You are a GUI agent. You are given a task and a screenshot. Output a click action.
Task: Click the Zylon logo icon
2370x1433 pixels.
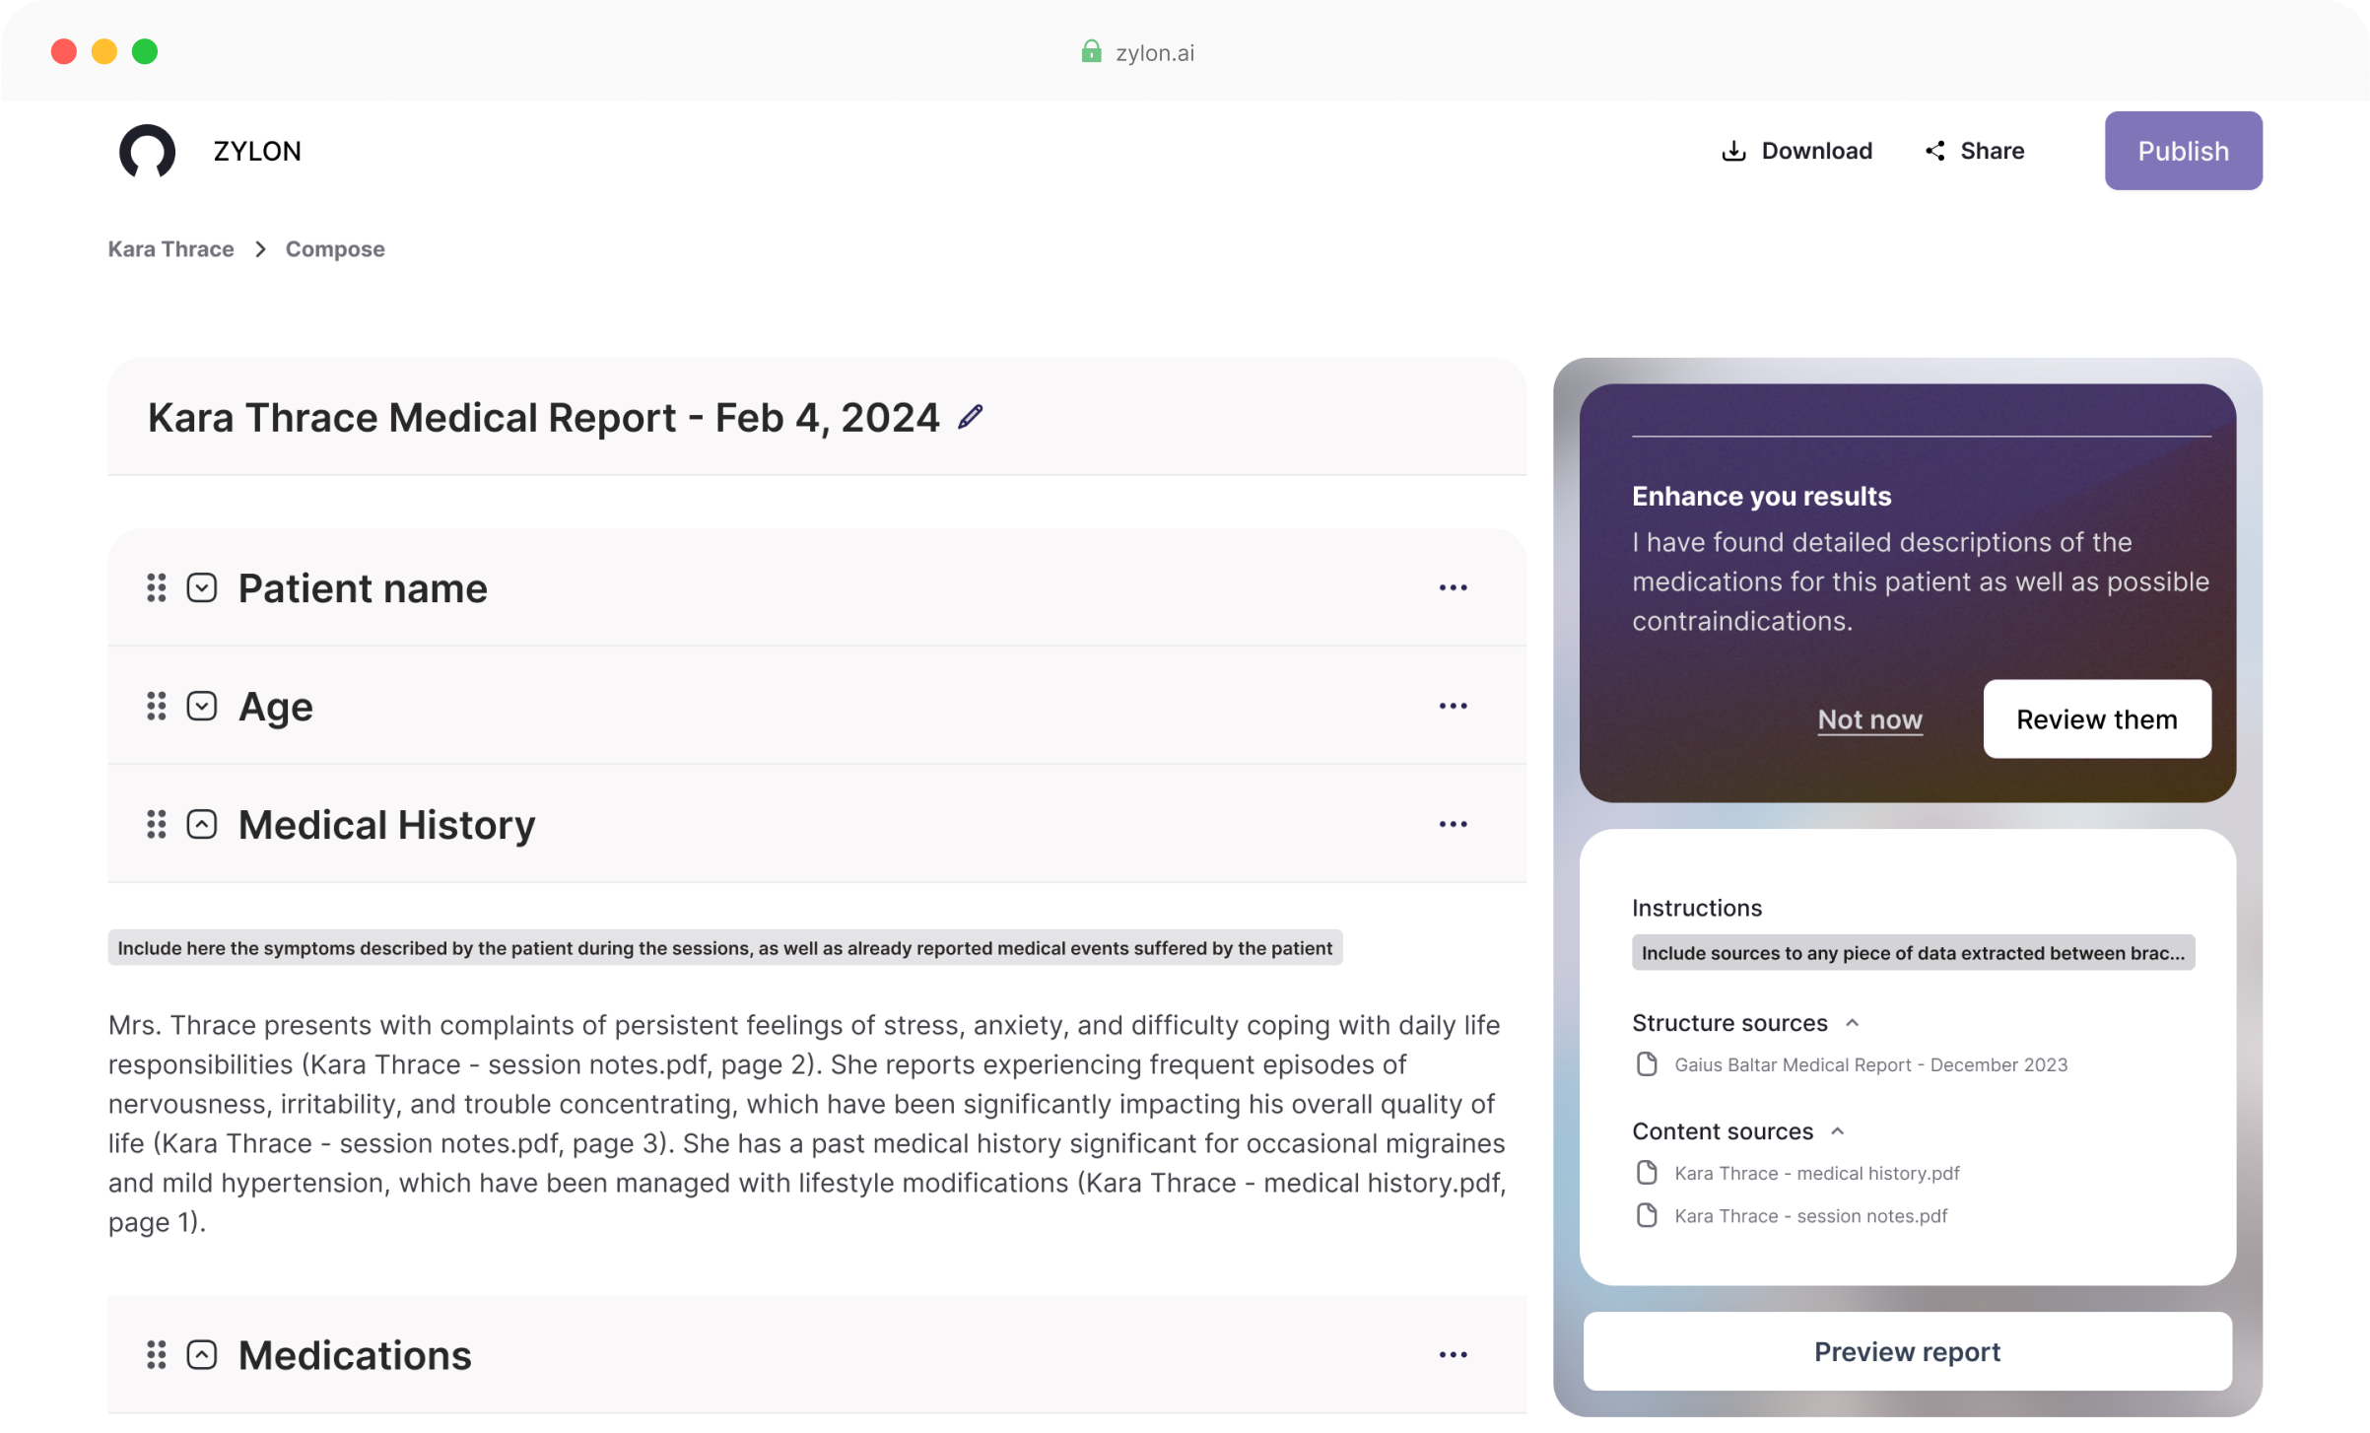coord(147,151)
